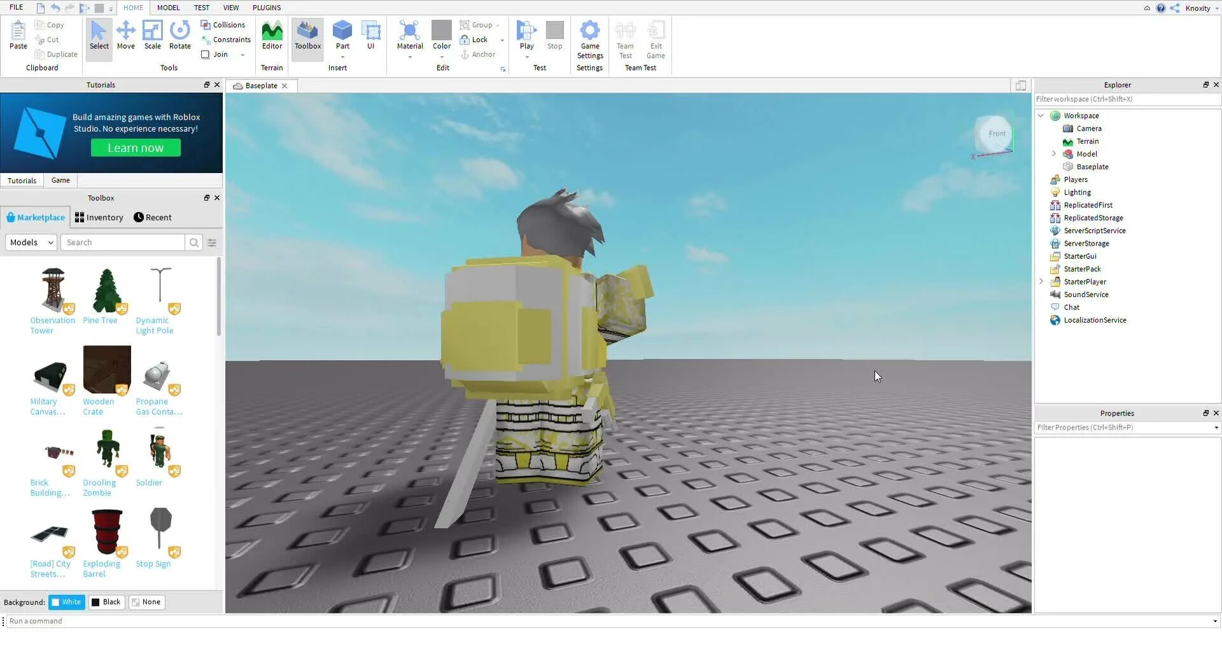The image size is (1222, 649).
Task: Click the view orientation cube Front face
Action: coord(996,134)
